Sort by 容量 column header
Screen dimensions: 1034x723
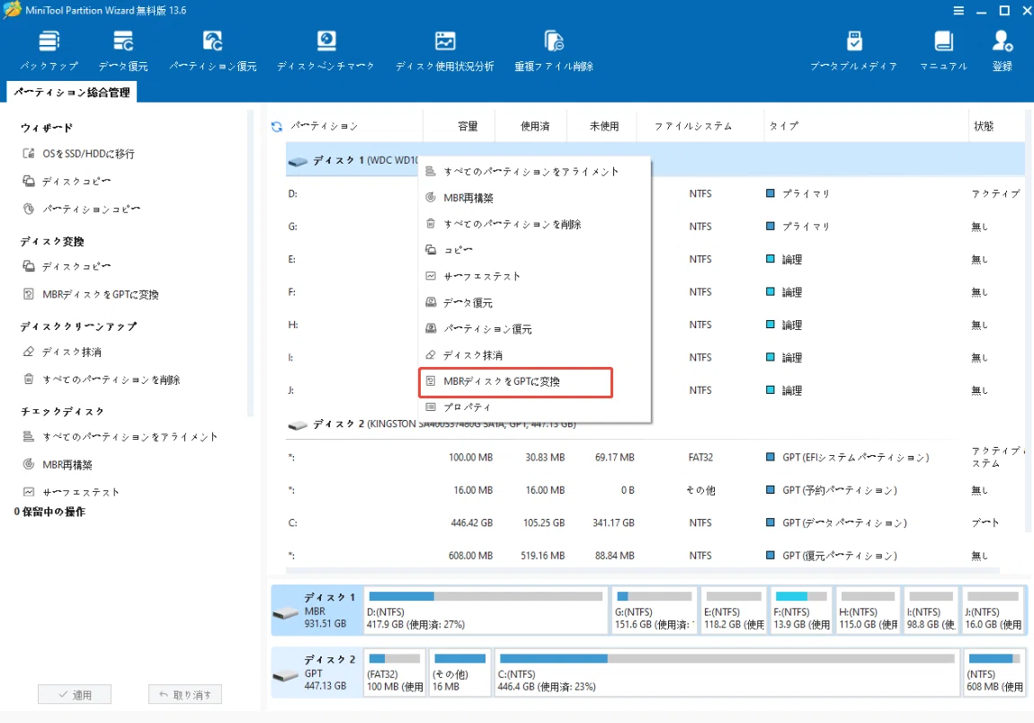[x=459, y=126]
